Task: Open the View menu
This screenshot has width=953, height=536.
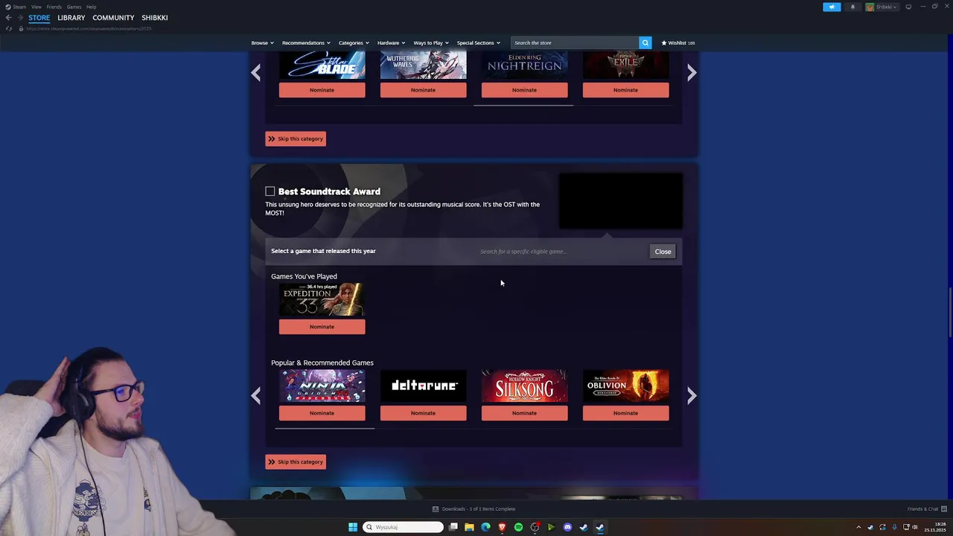Action: (x=36, y=7)
